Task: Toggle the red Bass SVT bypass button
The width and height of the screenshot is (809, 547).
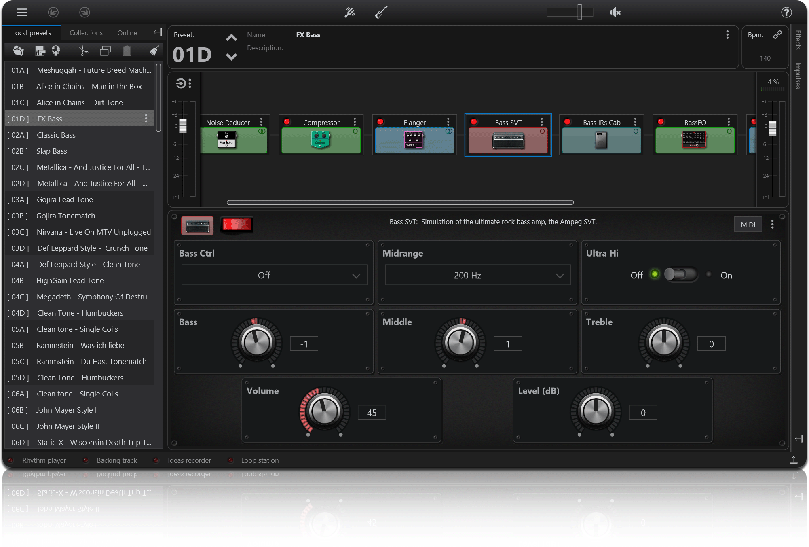Action: pos(237,225)
